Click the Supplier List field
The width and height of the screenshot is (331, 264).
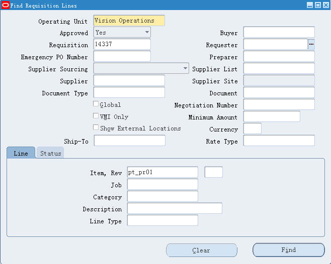click(x=279, y=68)
